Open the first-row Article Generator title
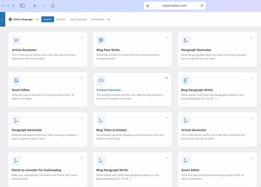Screen dimensions: 261x187 click(24, 50)
